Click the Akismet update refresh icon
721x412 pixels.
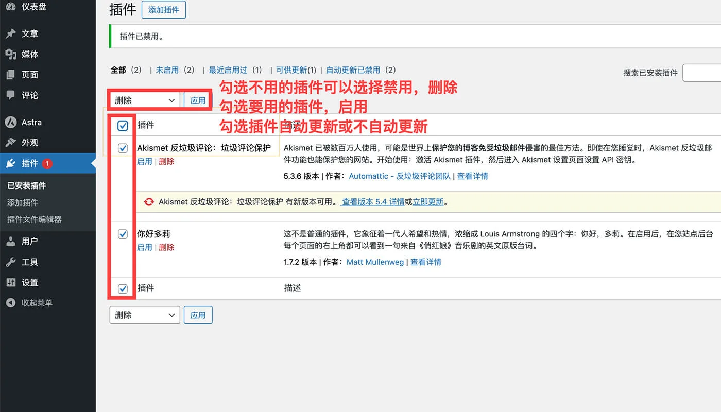[x=149, y=202]
